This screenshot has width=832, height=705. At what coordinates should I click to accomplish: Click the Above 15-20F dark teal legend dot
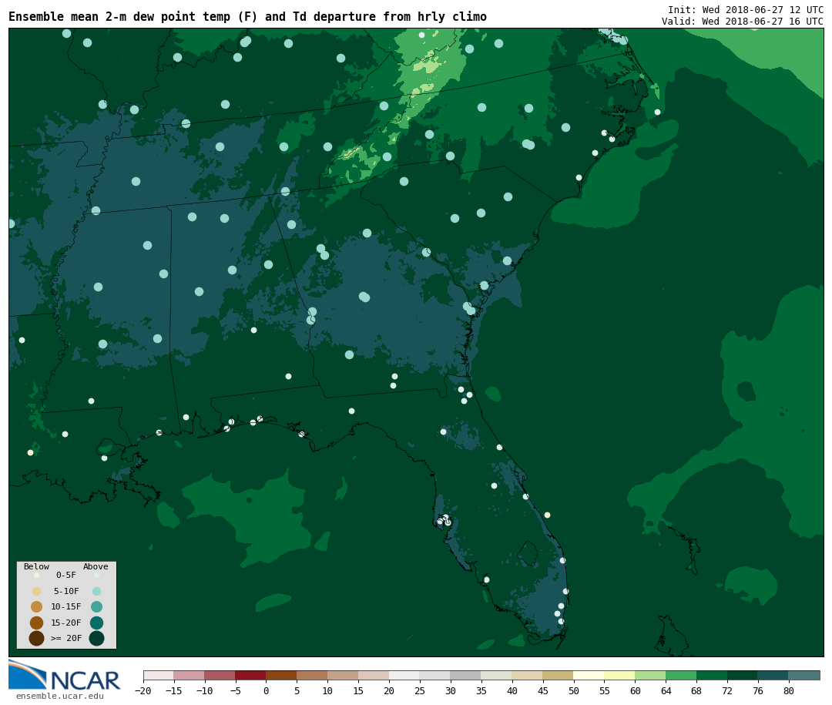point(96,623)
